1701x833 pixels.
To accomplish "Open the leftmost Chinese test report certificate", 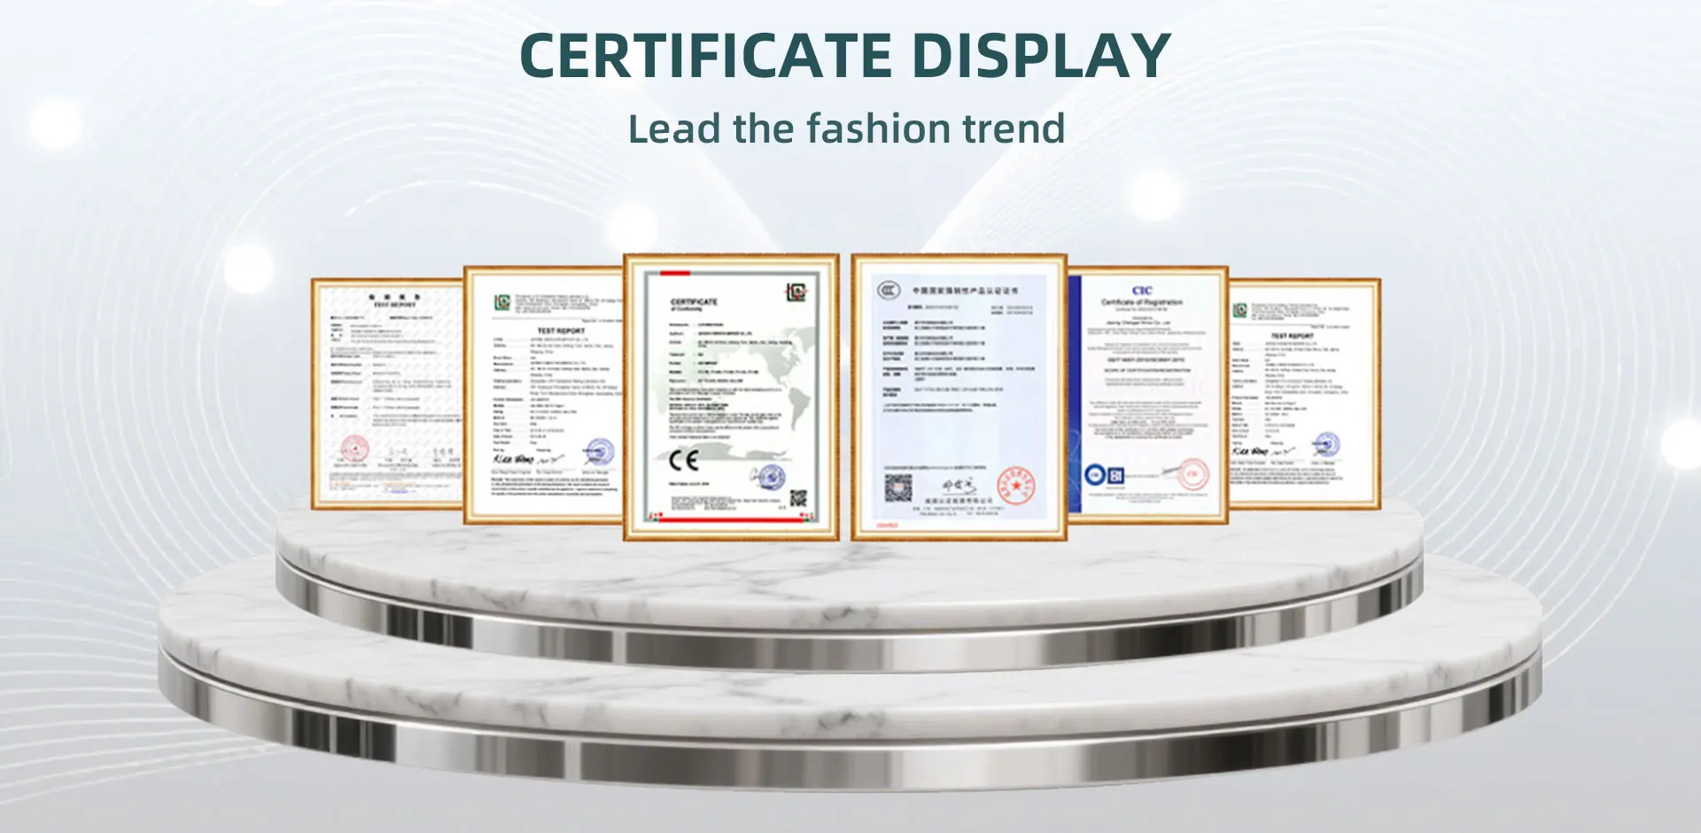I will click(387, 394).
